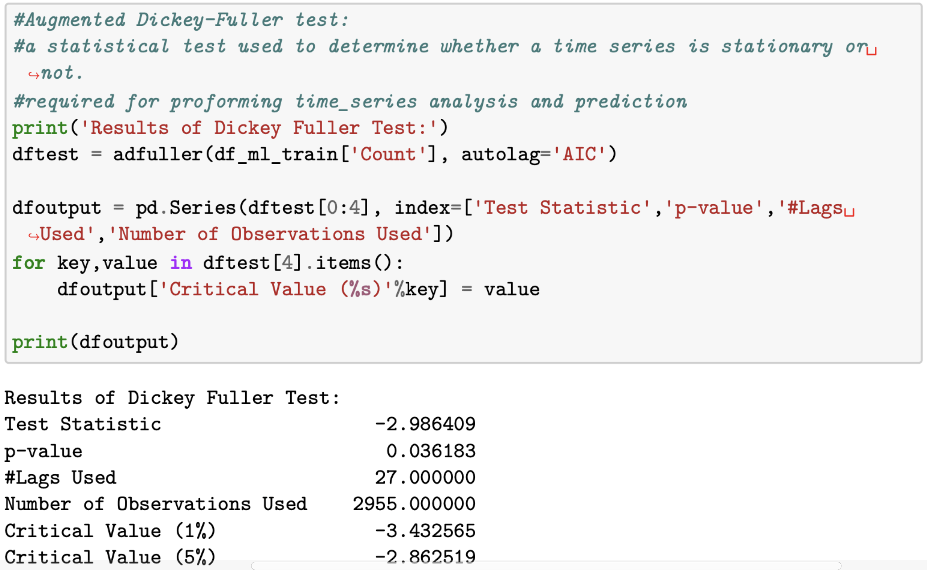Click the Test Statistic value -2.986409
The width and height of the screenshot is (927, 570).
tap(425, 424)
